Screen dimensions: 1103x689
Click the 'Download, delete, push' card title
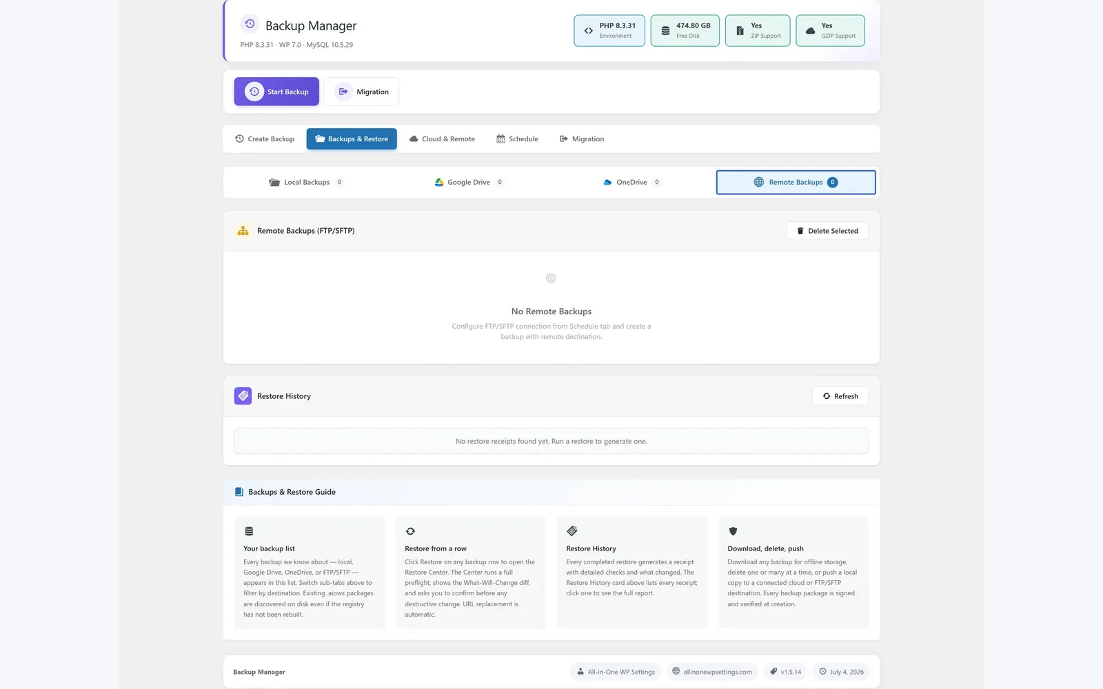(765, 549)
